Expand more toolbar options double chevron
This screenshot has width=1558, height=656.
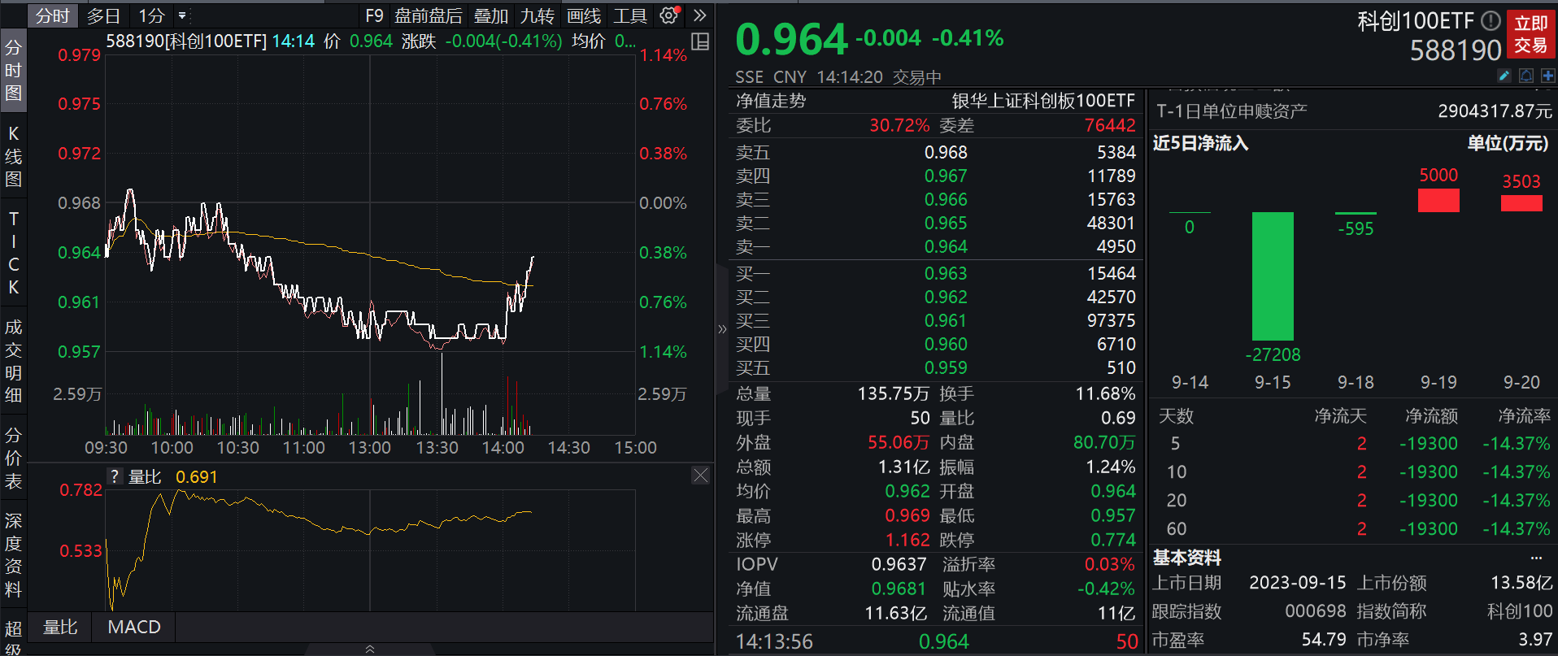[699, 15]
